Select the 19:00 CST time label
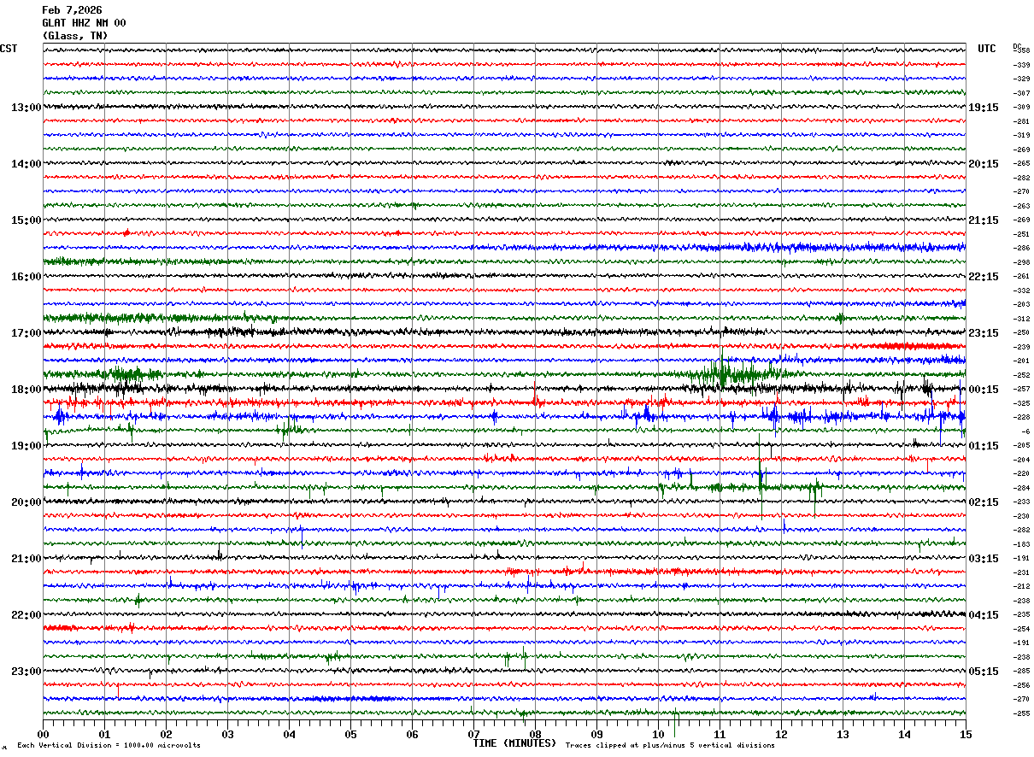Viewport: 1034px width, 757px height. tap(26, 446)
